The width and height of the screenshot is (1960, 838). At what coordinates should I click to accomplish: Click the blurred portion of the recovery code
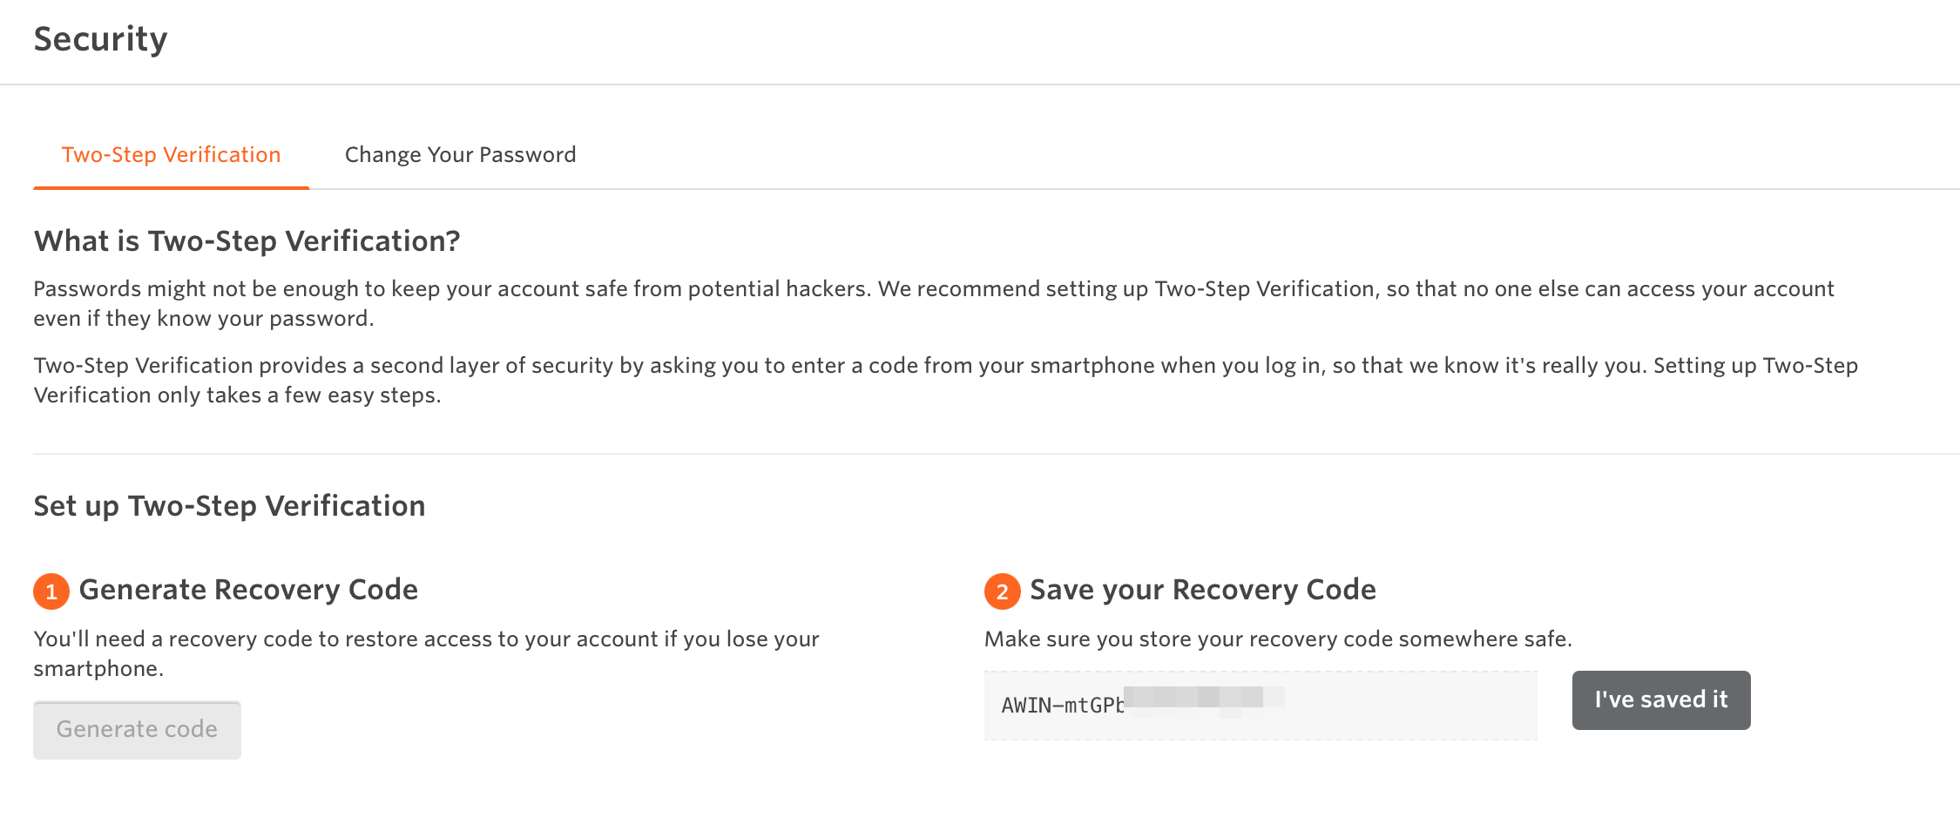pyautogui.click(x=1206, y=702)
